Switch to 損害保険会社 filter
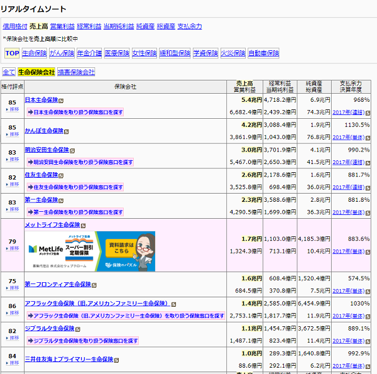Image resolution: width=377 pixels, height=374 pixels. [76, 72]
